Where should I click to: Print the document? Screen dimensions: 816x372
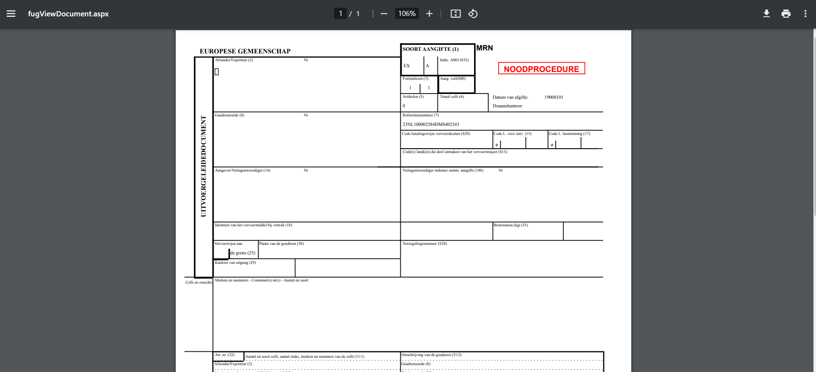coord(786,14)
